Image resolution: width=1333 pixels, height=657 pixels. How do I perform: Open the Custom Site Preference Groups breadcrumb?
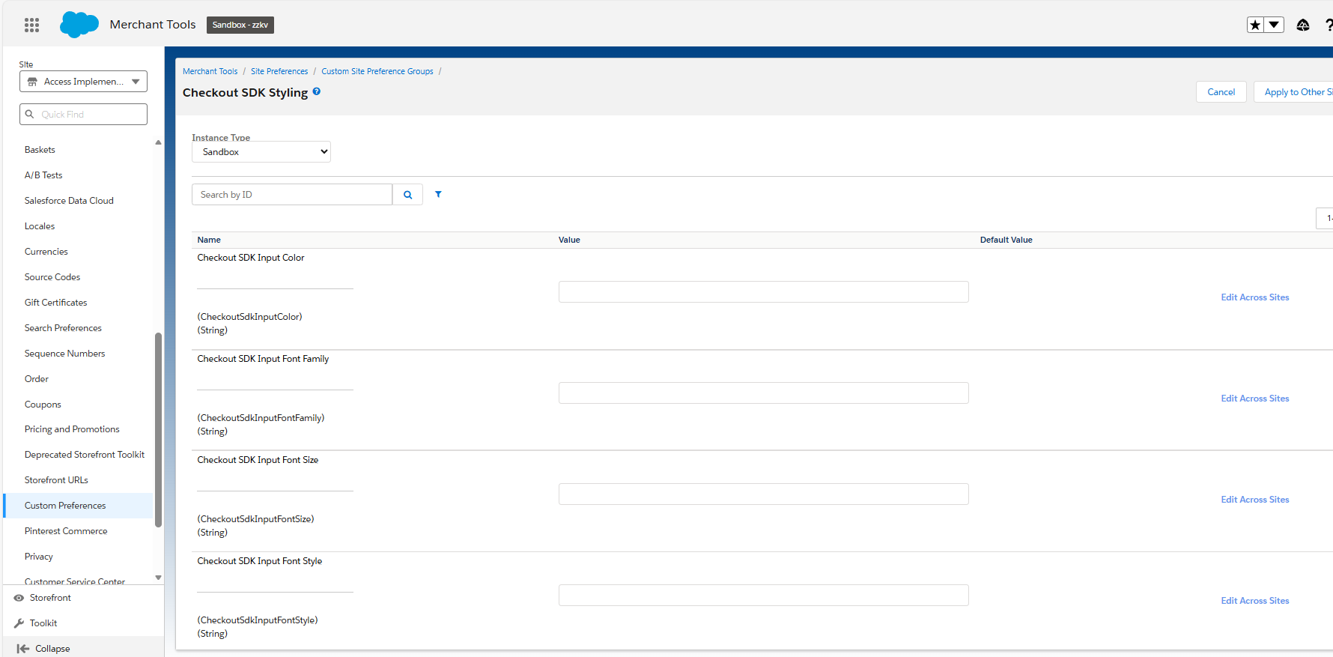(x=377, y=71)
